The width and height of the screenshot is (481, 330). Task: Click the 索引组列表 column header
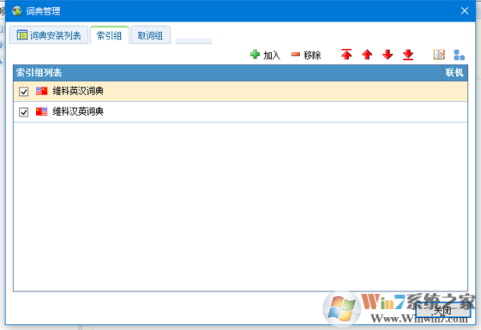[228, 72]
